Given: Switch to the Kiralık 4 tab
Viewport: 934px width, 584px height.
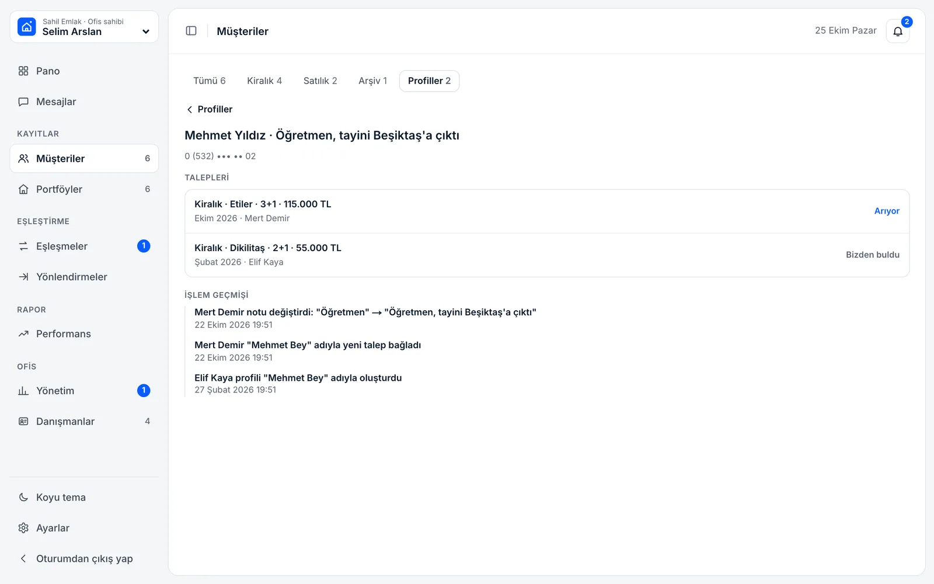Looking at the screenshot, I should 264,81.
